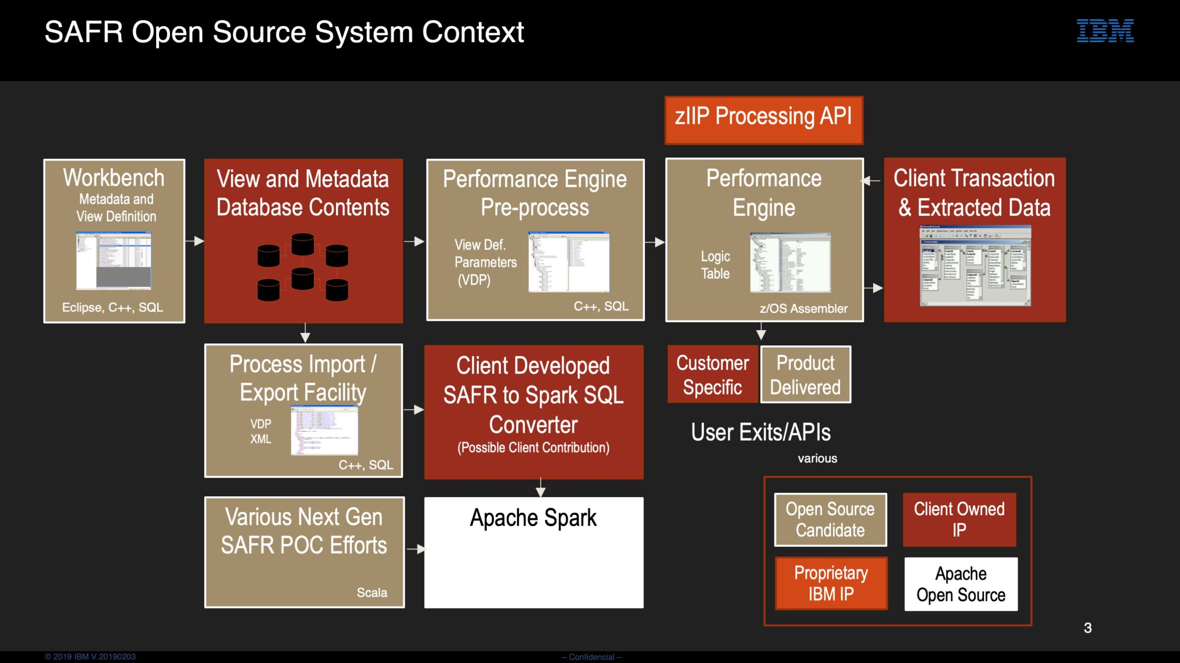Click the 'Logic Table' label
Image resolution: width=1180 pixels, height=663 pixels.
tap(715, 265)
